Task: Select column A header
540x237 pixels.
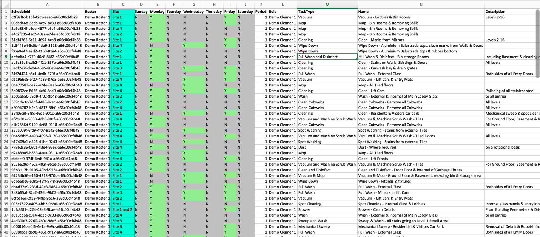Action: click(x=47, y=5)
